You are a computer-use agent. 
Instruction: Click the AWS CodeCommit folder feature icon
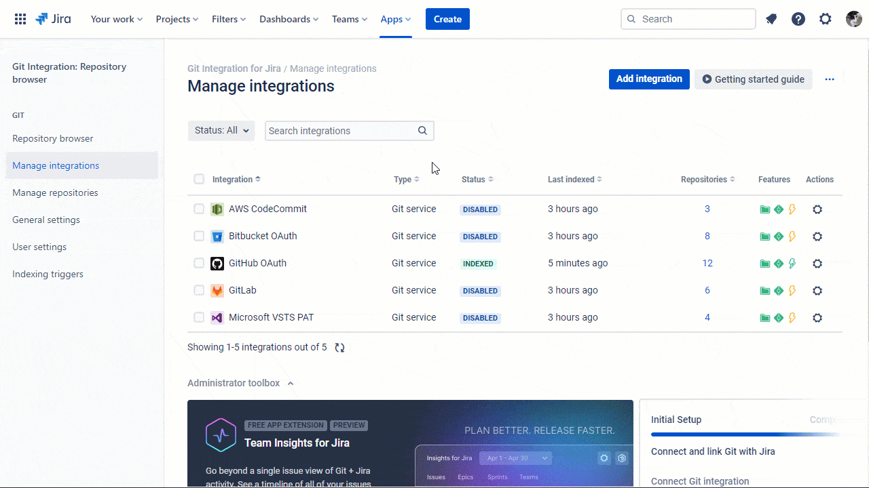pyautogui.click(x=765, y=209)
